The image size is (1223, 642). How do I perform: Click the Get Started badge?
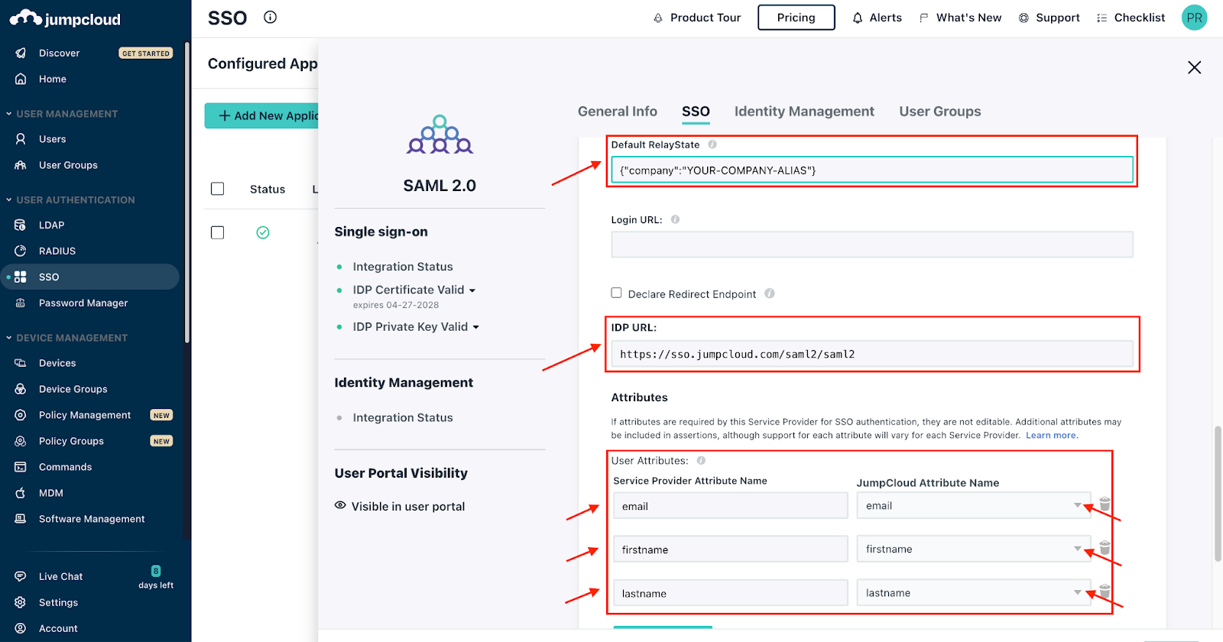[x=146, y=53]
